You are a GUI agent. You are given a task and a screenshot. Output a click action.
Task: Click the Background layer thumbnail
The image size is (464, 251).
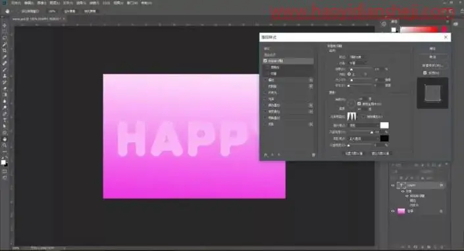click(401, 211)
